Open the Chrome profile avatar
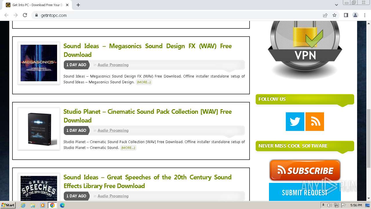This screenshot has width=371, height=209. tap(355, 15)
